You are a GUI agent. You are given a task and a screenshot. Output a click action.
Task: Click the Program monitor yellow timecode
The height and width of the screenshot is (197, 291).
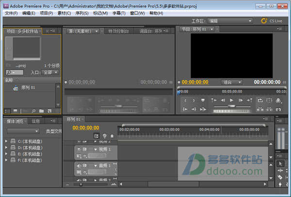point(195,82)
